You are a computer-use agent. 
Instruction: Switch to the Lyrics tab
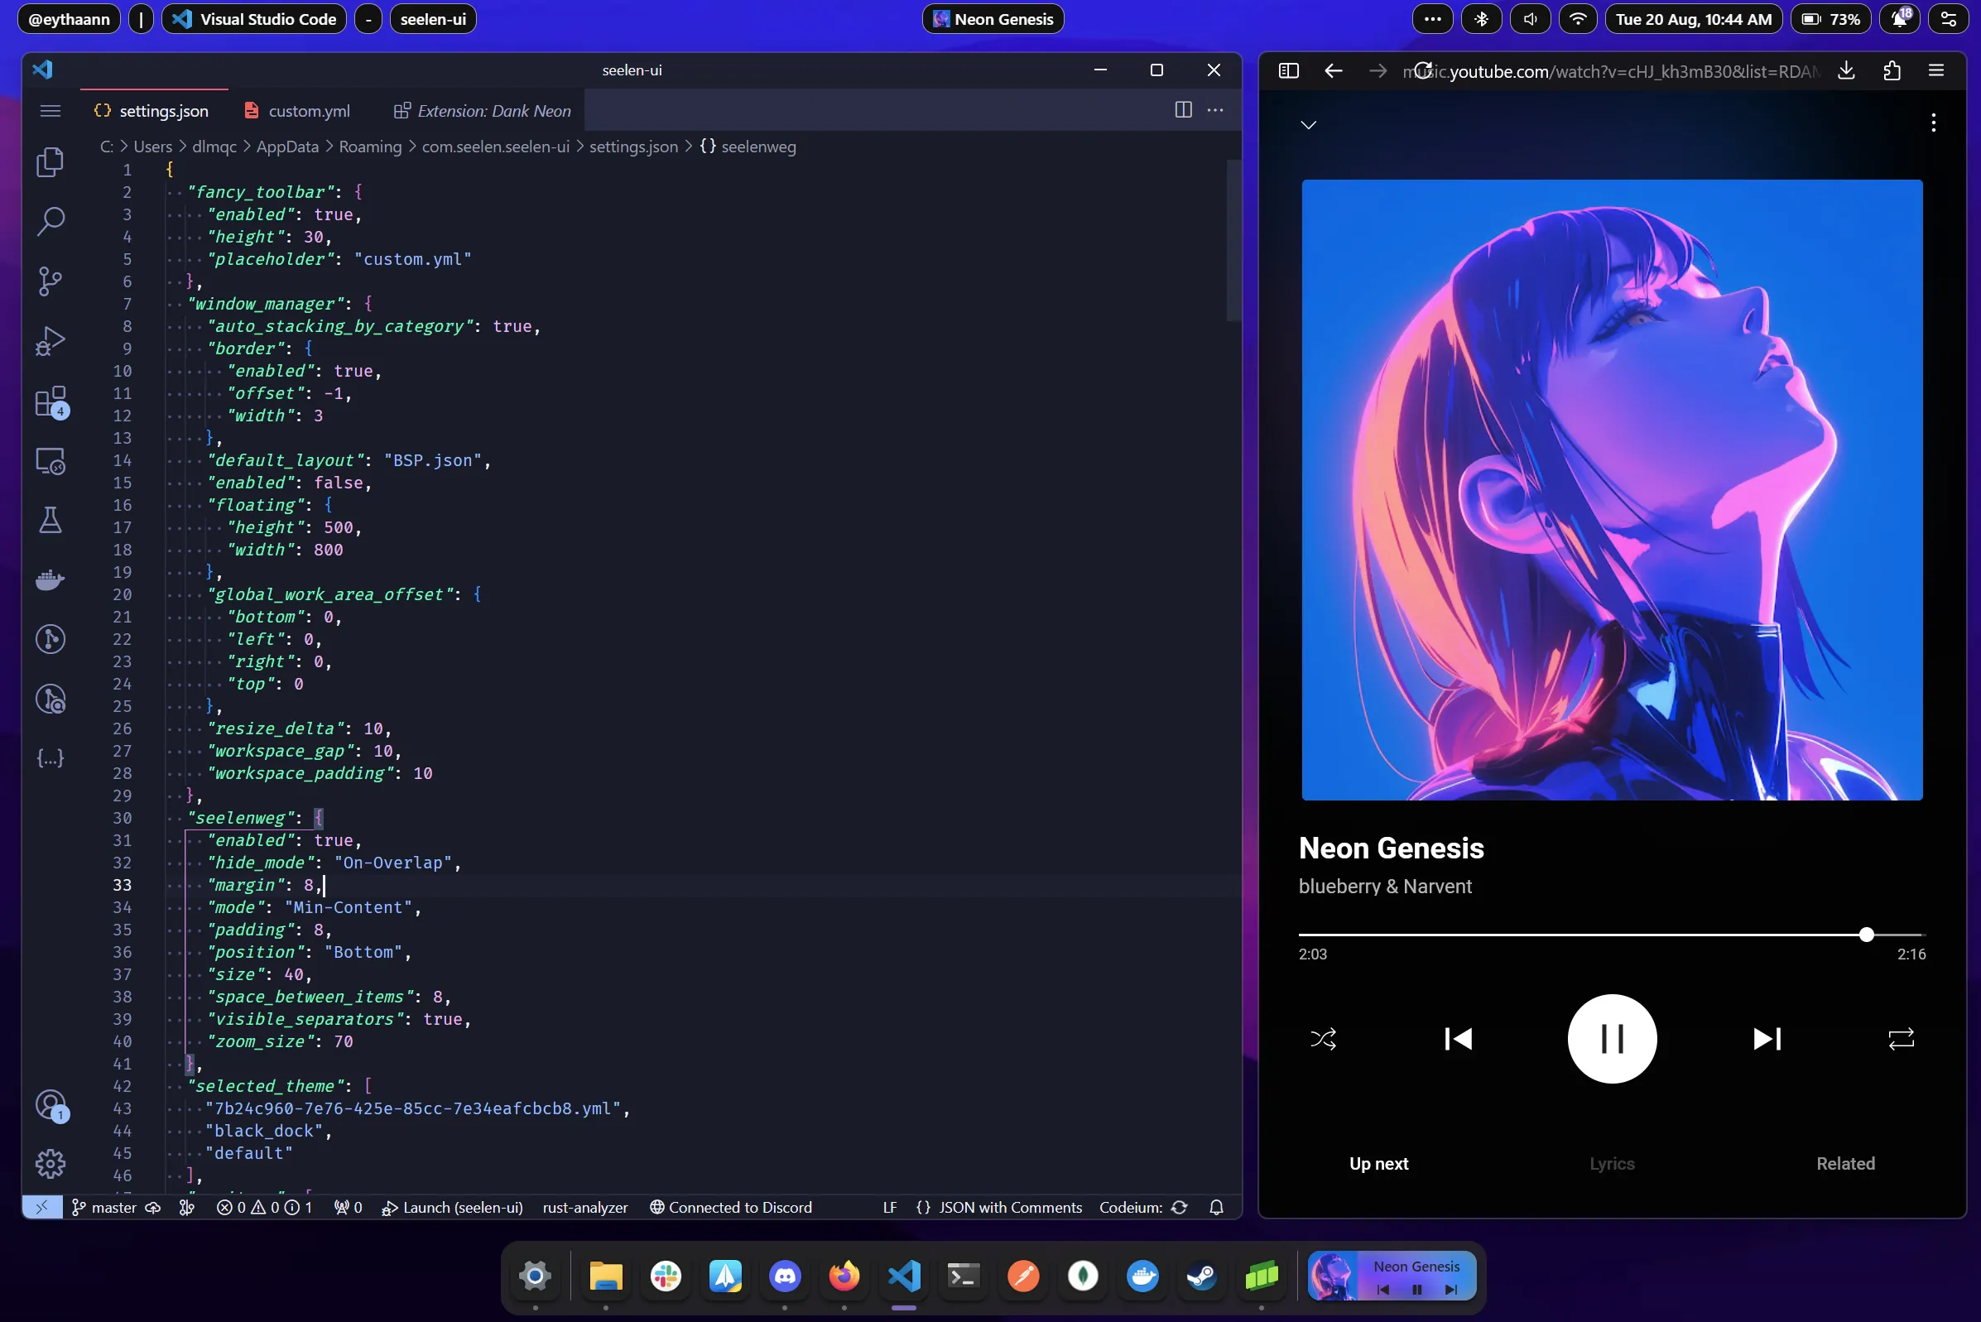1611,1164
